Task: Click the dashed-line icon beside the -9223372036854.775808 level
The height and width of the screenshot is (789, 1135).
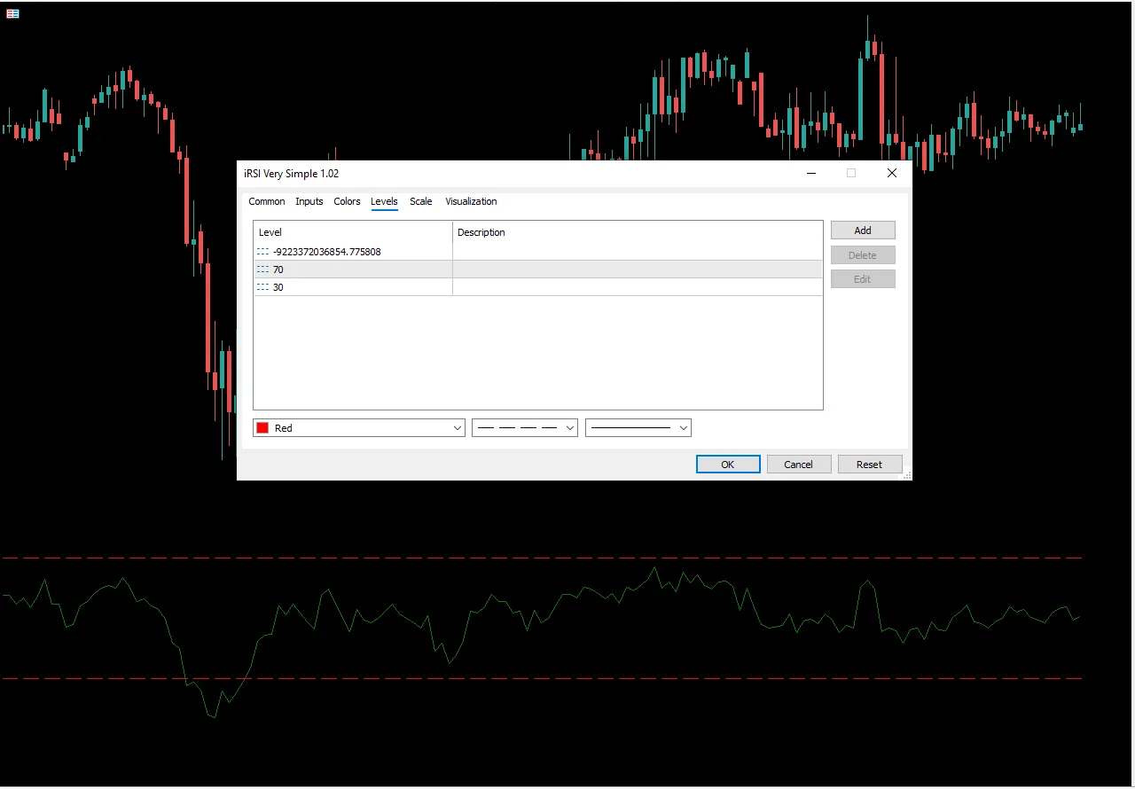Action: tap(262, 252)
